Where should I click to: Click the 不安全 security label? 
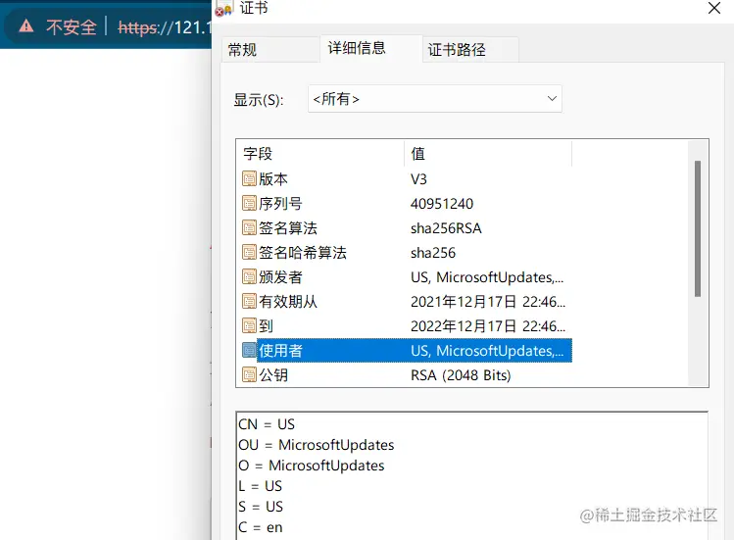72,27
